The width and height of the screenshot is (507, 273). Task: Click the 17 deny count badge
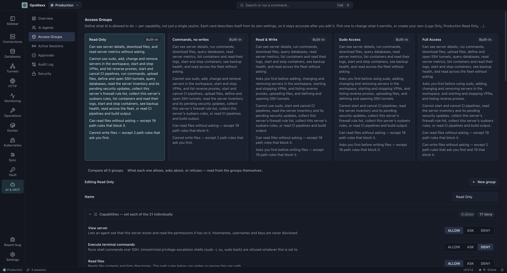click(x=486, y=214)
